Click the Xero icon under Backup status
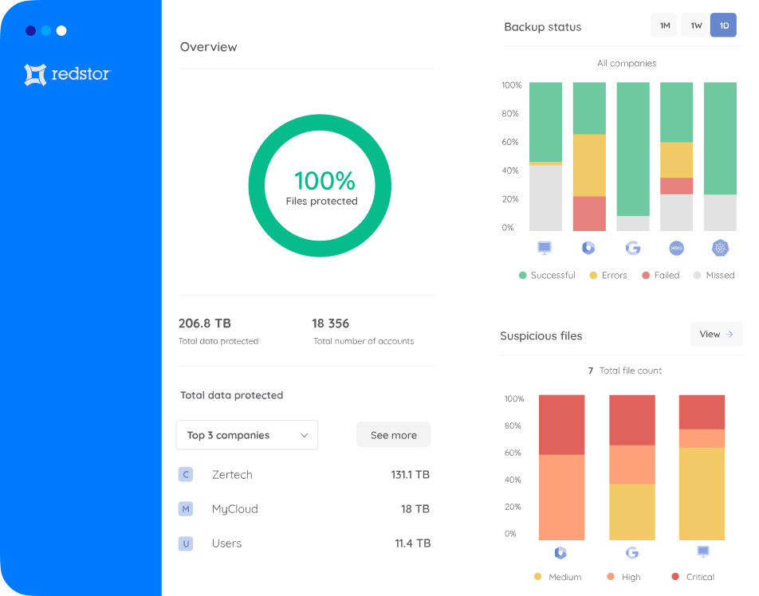The height and width of the screenshot is (596, 759). pos(676,248)
